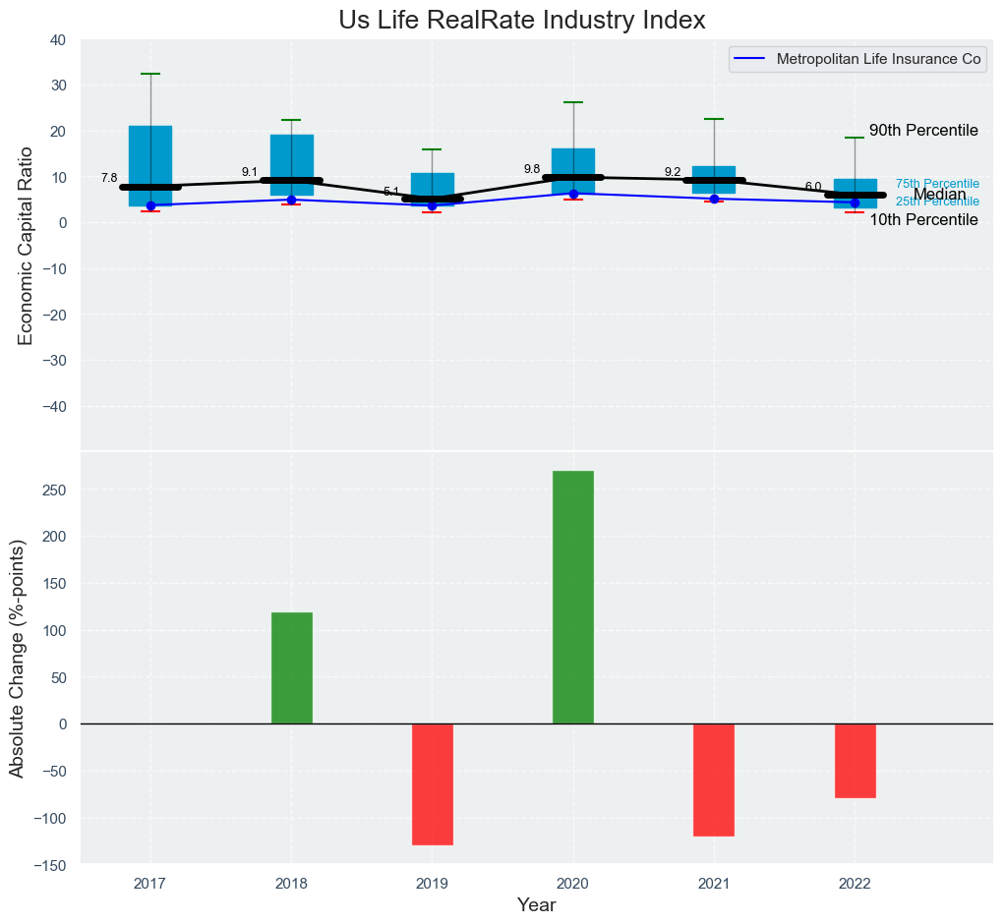Click the red 2022 negative change bar
Image resolution: width=1004 pixels, height=924 pixels.
coord(855,760)
